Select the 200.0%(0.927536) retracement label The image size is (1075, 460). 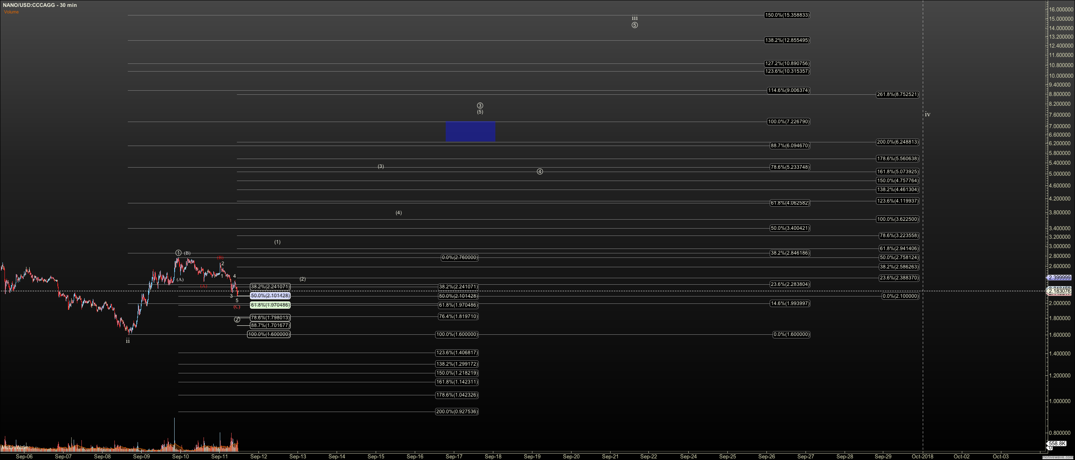(457, 412)
